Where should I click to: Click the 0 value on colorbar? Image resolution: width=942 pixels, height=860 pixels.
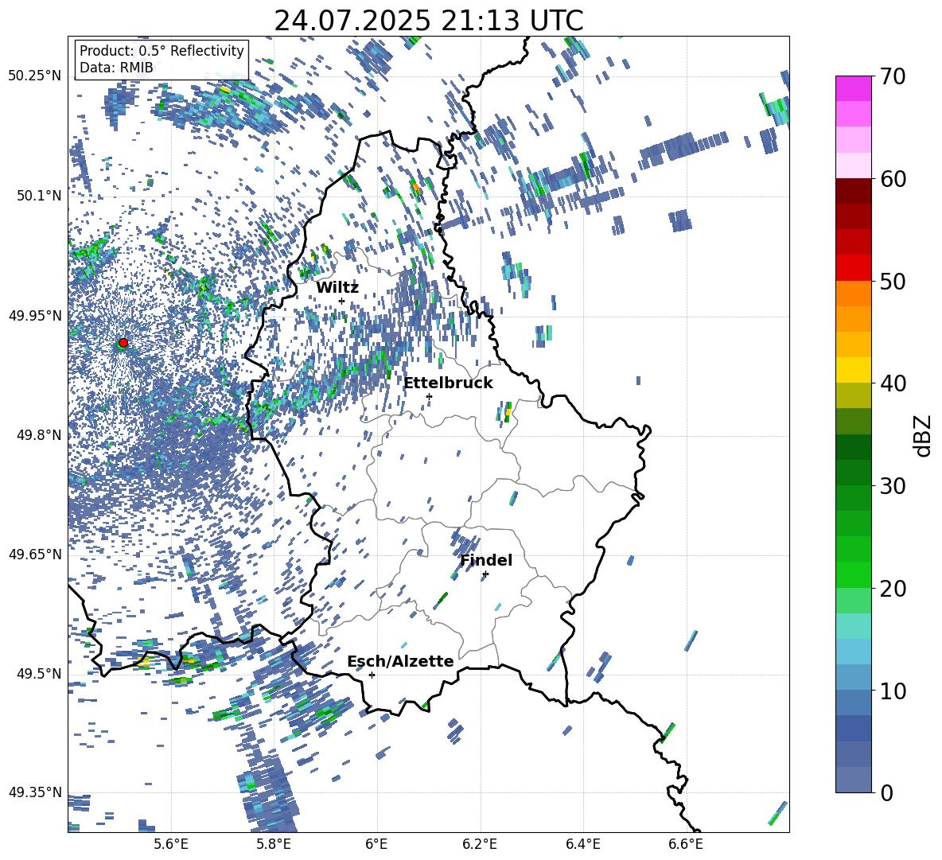coord(887,792)
